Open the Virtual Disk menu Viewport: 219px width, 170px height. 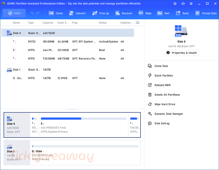(x=206, y=13)
